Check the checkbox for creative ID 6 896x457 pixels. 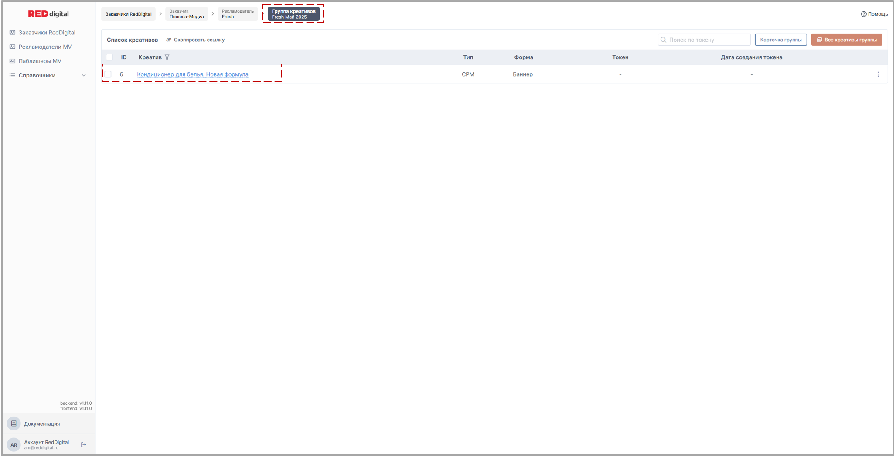click(x=108, y=74)
